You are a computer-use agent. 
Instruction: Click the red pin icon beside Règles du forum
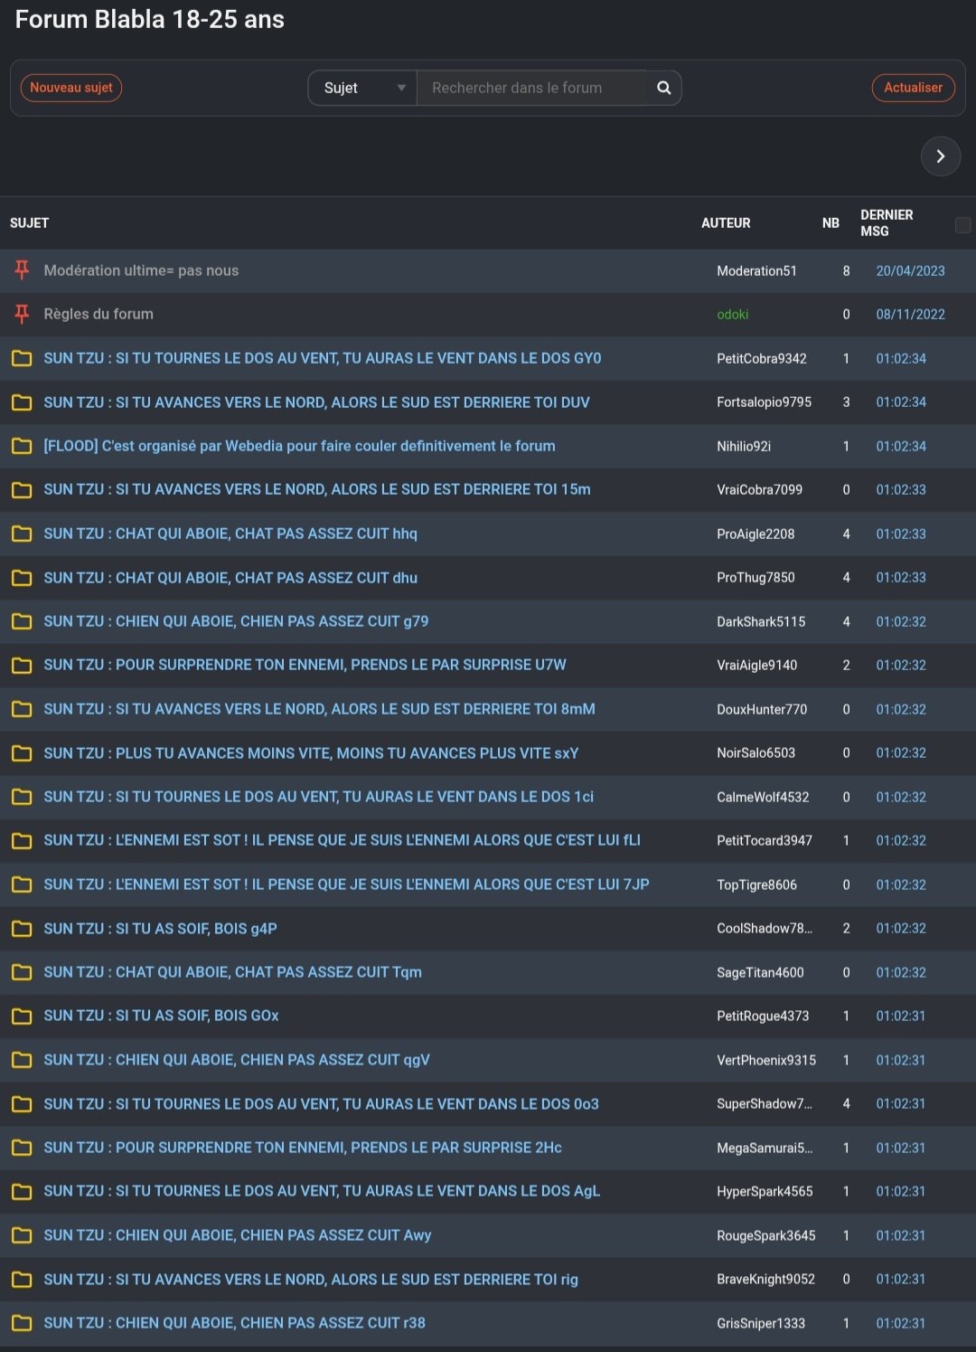(22, 314)
